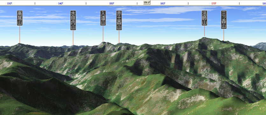This screenshot has height=115, width=266.
Task: Click the 高尾山 mountain name label
Action: tap(20, 18)
